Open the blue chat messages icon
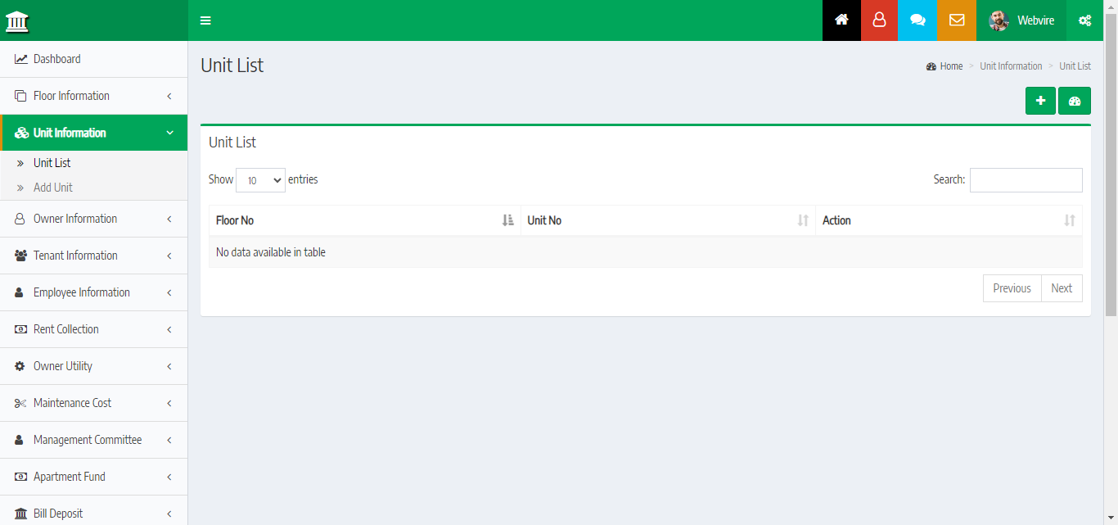 click(x=917, y=20)
